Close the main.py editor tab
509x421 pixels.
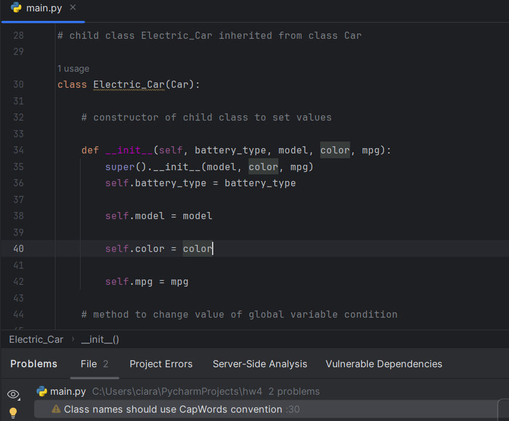click(x=73, y=8)
